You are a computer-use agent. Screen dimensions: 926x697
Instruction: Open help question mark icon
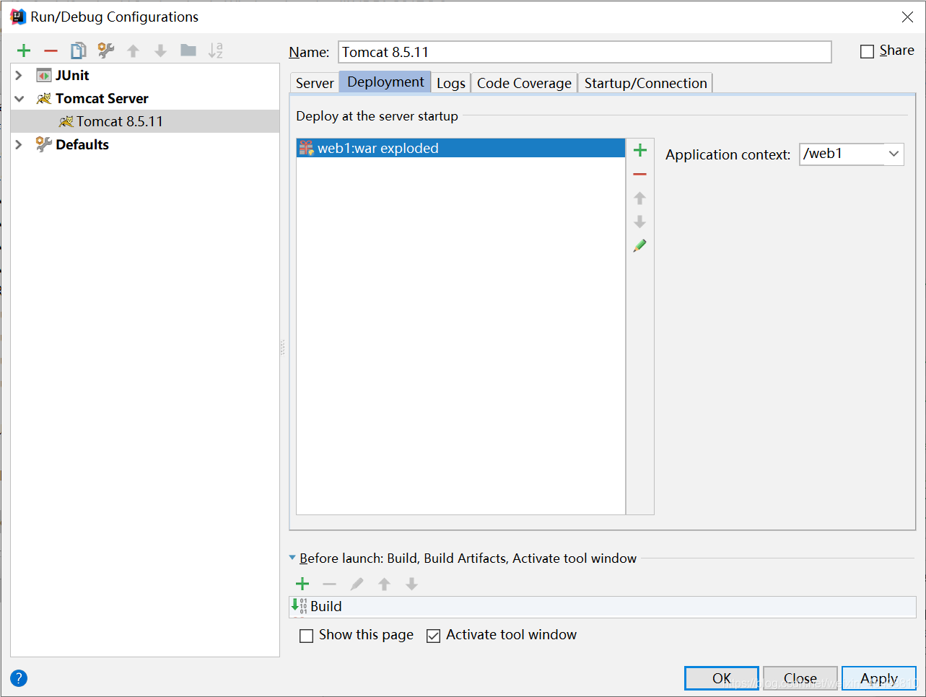tap(19, 678)
